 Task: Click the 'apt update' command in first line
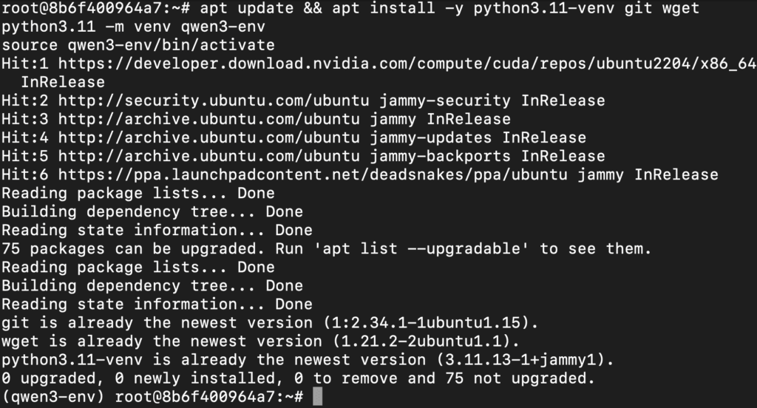point(246,8)
